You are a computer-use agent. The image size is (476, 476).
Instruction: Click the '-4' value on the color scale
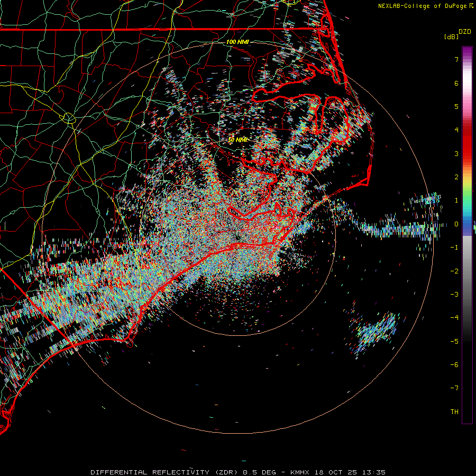[454, 318]
